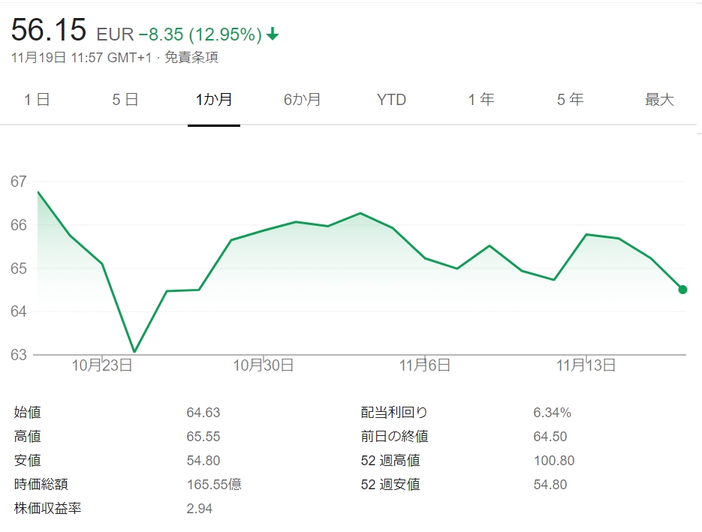Select the 1か月 tab
The height and width of the screenshot is (532, 702).
pyautogui.click(x=214, y=100)
